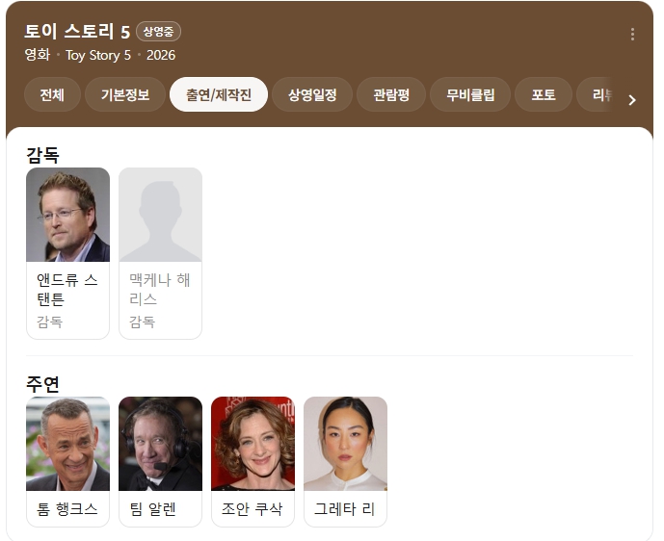Image resolution: width=664 pixels, height=541 pixels.
Task: Click the 토이 스토리 5 movie title
Action: coord(77,32)
